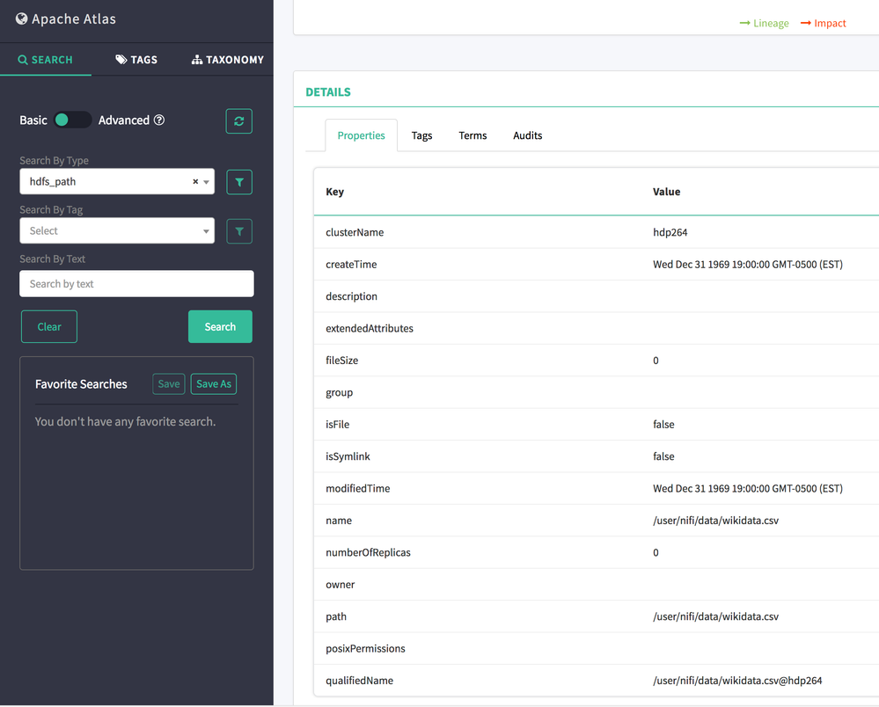Click the group key

[x=339, y=393]
